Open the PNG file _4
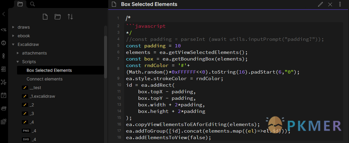 coord(34,131)
